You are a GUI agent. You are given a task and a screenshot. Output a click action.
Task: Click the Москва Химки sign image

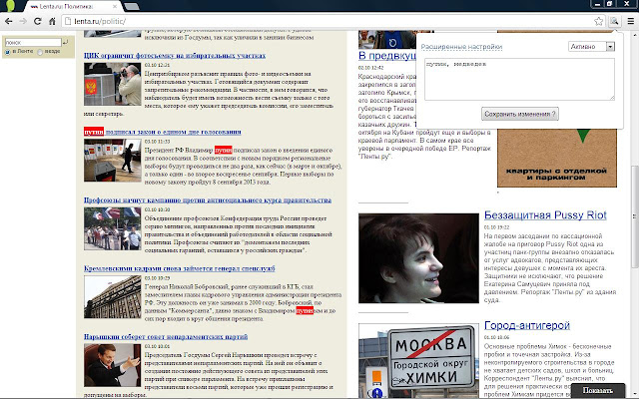(418, 361)
